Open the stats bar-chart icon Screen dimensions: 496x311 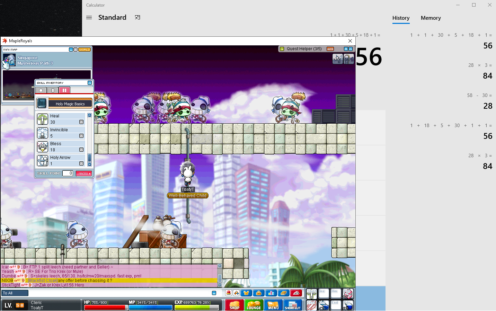click(271, 293)
